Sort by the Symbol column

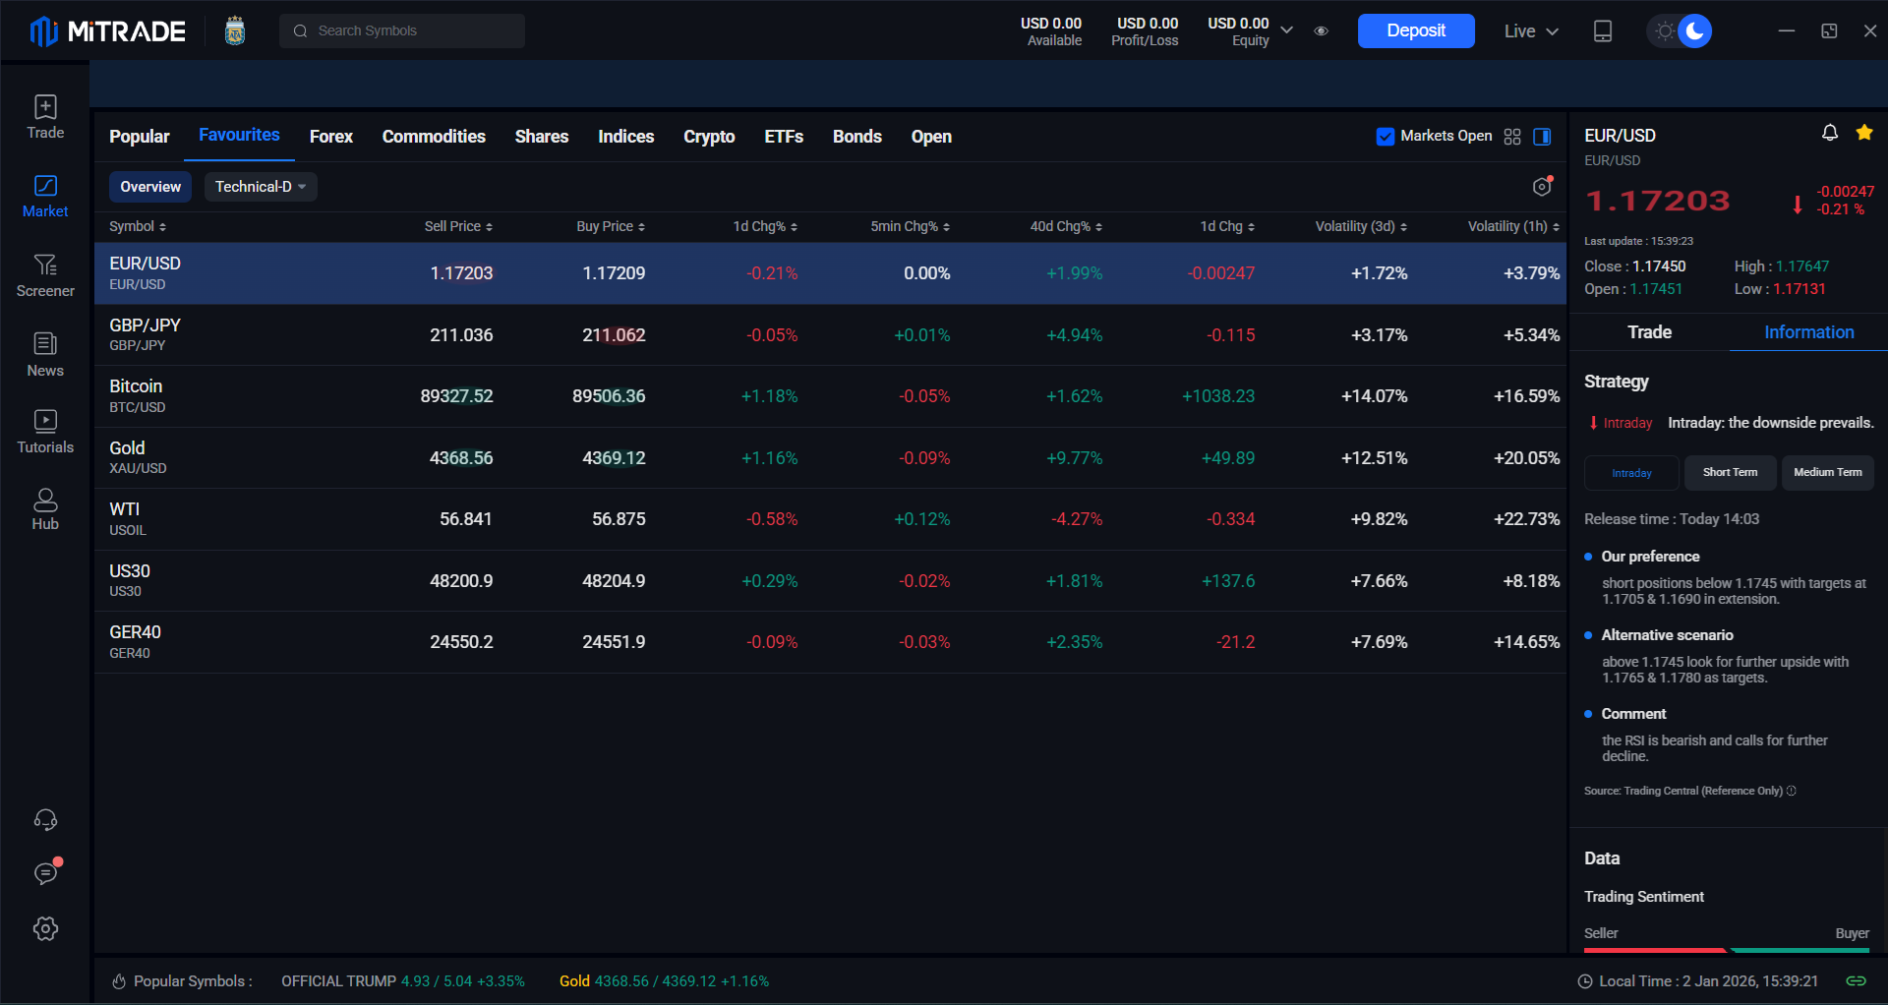pos(138,227)
